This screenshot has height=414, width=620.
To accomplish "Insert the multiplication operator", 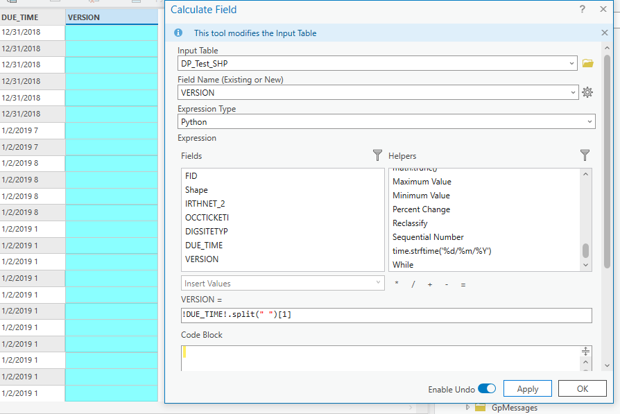I will click(x=396, y=284).
